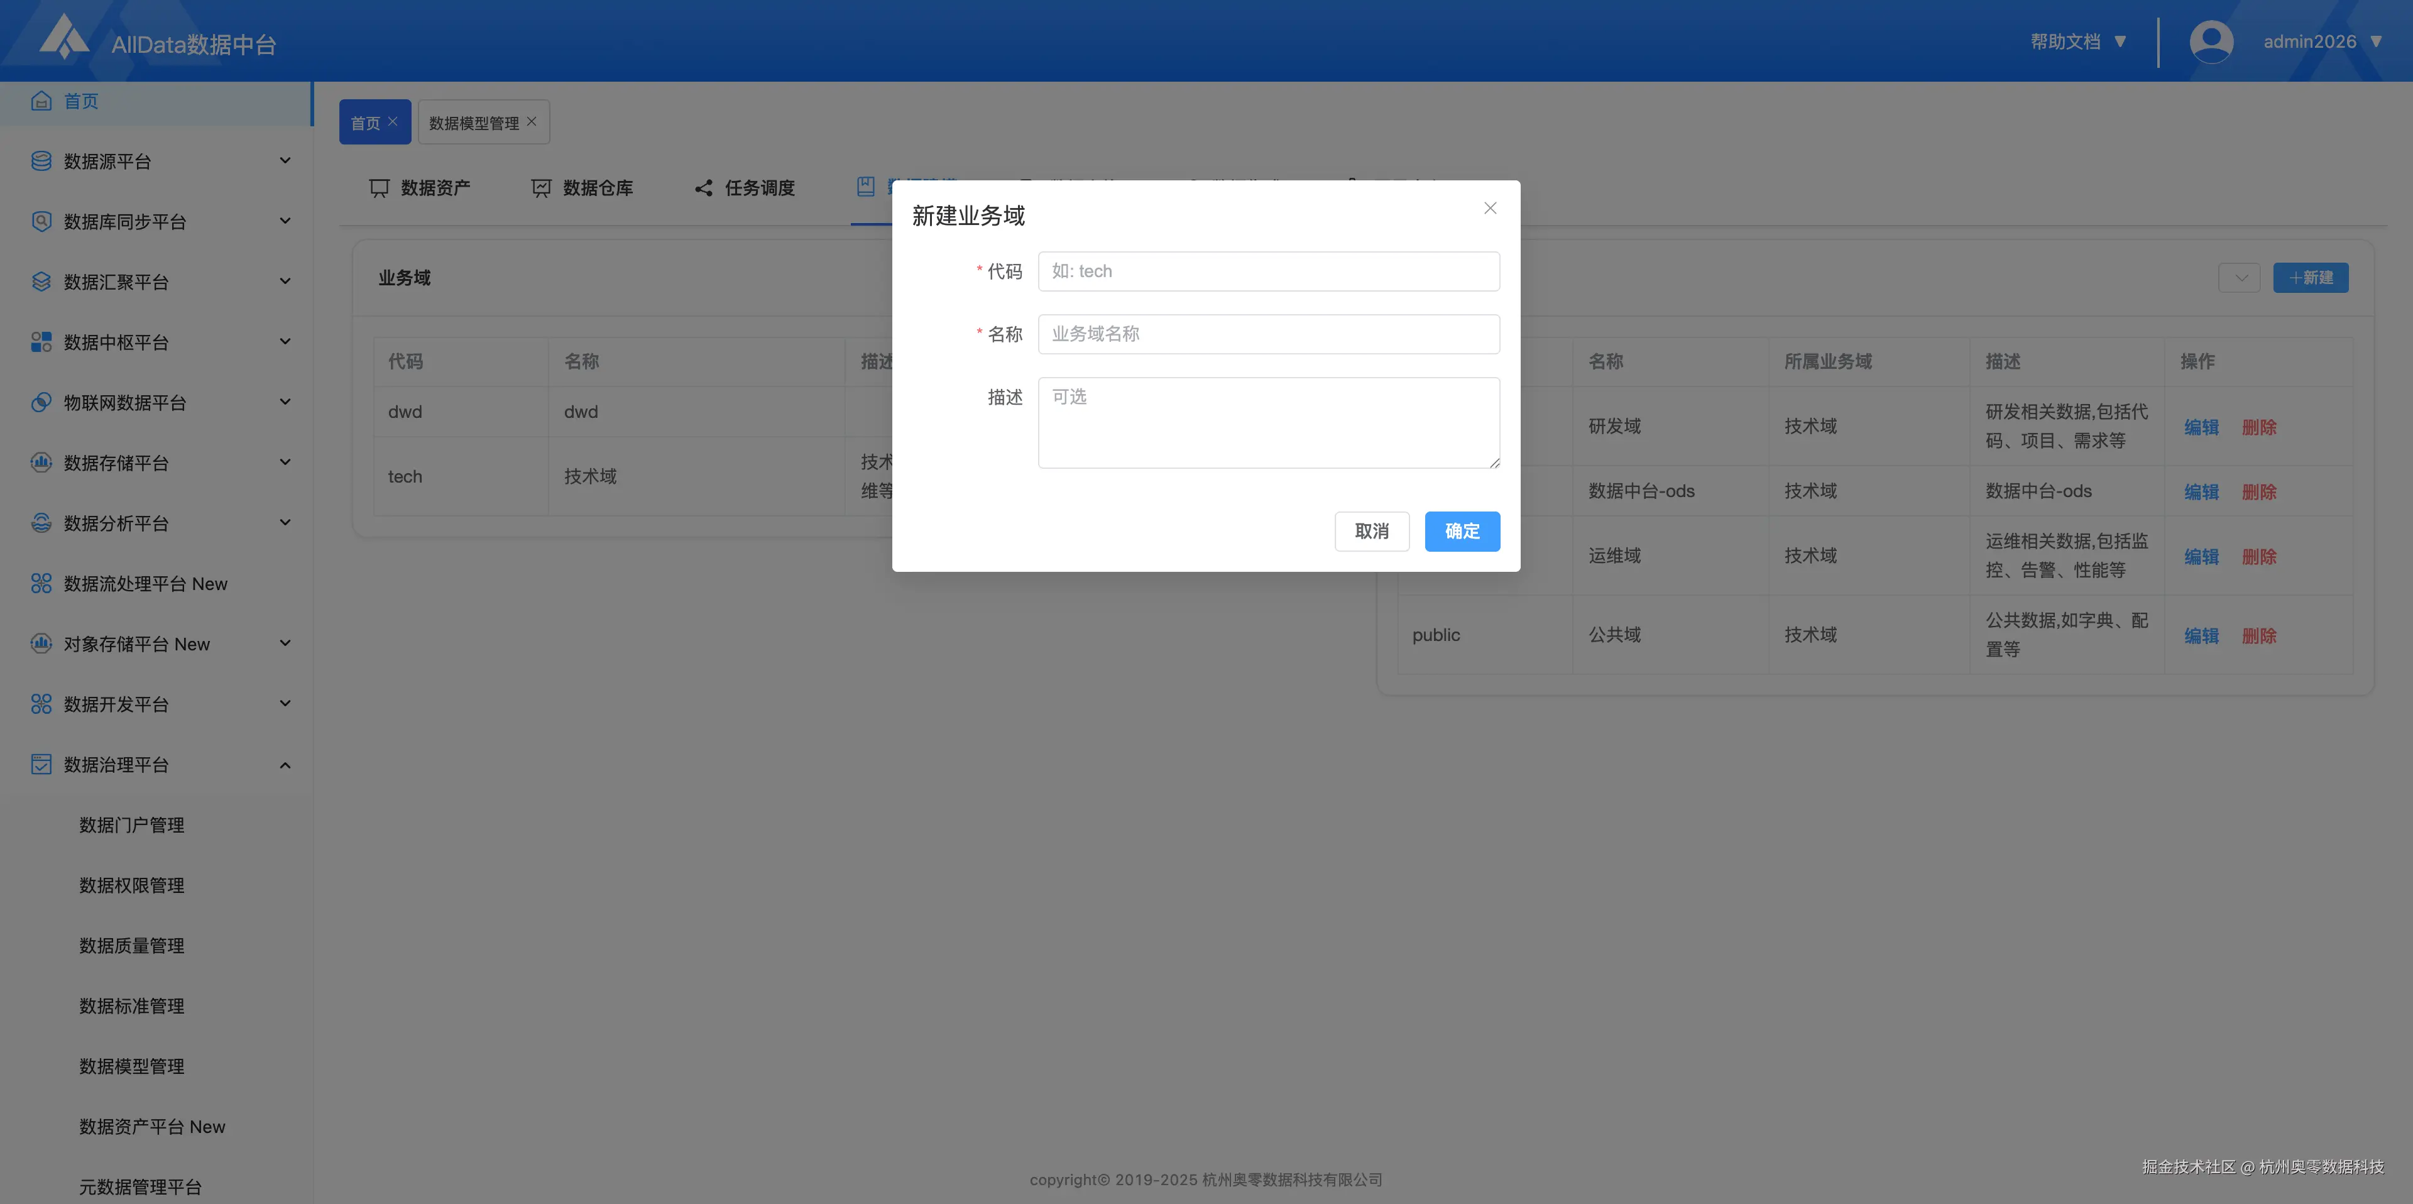Close the 数据模型管理 tab
Screen dimensions: 2413x1204
(532, 122)
